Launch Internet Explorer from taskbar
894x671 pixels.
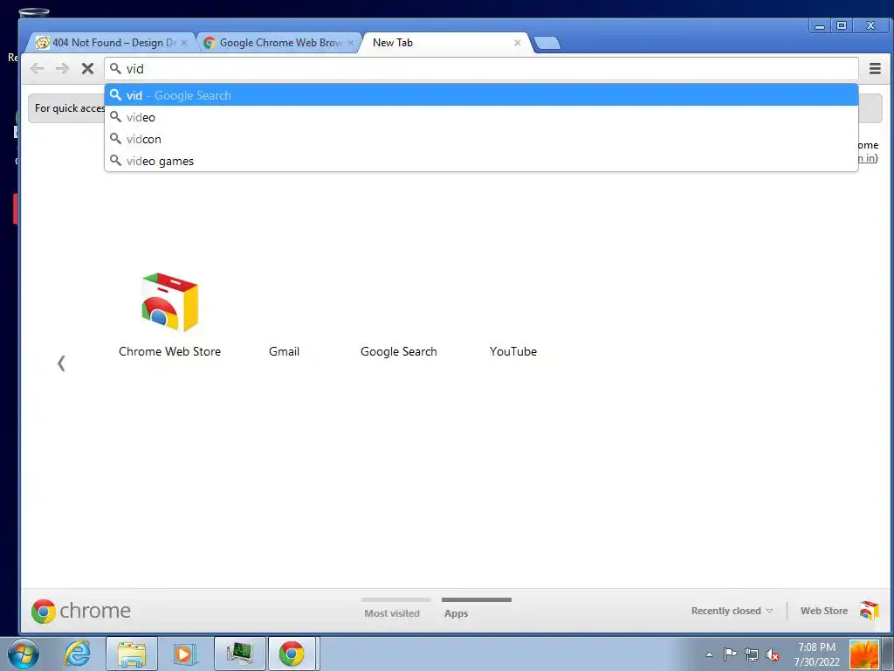coord(77,654)
